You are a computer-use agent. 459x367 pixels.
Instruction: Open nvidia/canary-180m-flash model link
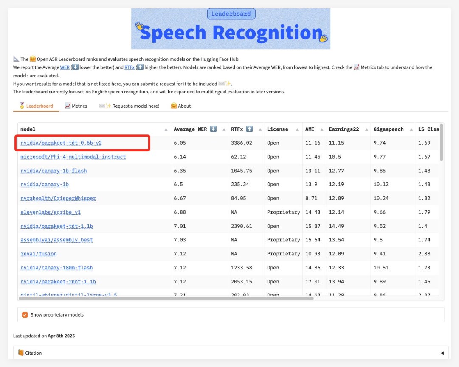(56, 268)
